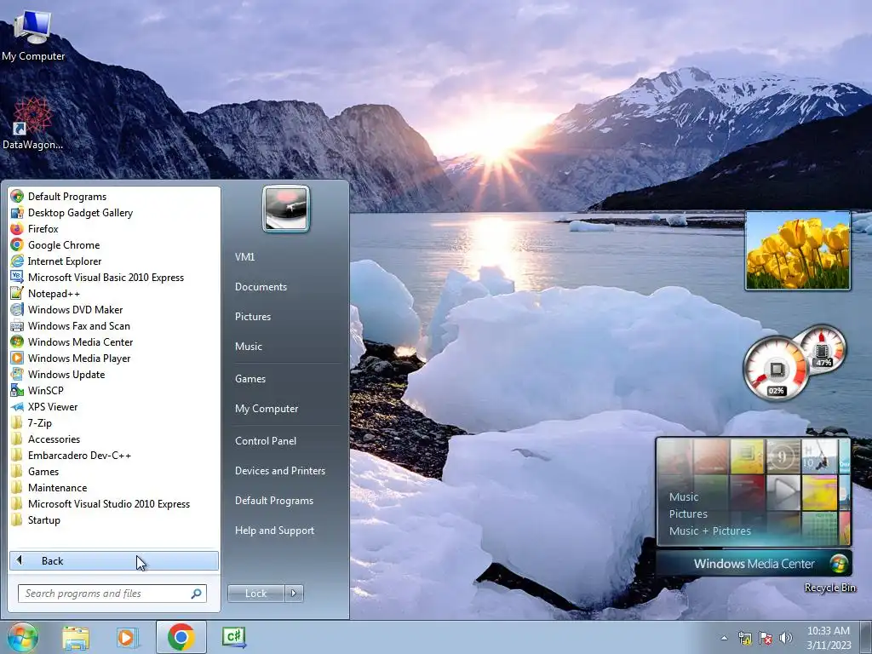This screenshot has width=872, height=654.
Task: Switch to Google Chrome on the taskbar
Action: 181,637
